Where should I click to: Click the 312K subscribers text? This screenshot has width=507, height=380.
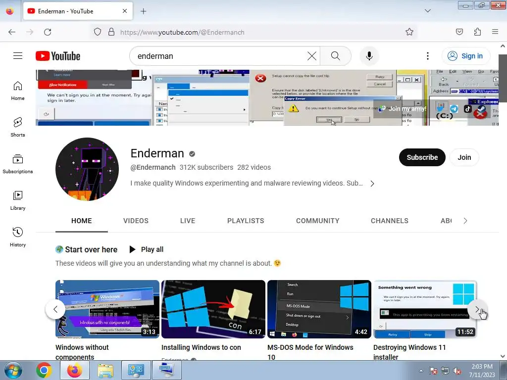(x=206, y=167)
